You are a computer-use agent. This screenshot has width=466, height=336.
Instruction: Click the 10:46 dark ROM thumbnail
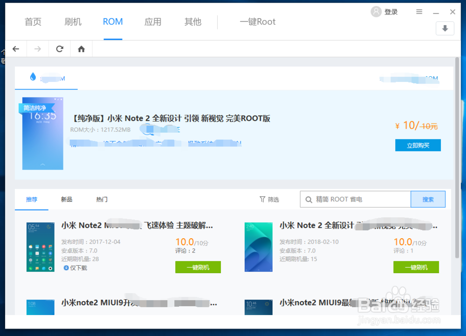(x=259, y=307)
